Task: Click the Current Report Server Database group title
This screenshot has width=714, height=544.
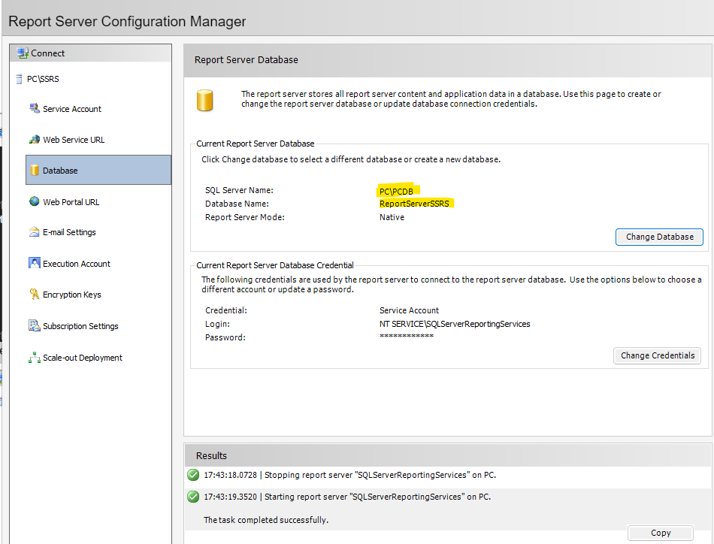Action: (255, 144)
